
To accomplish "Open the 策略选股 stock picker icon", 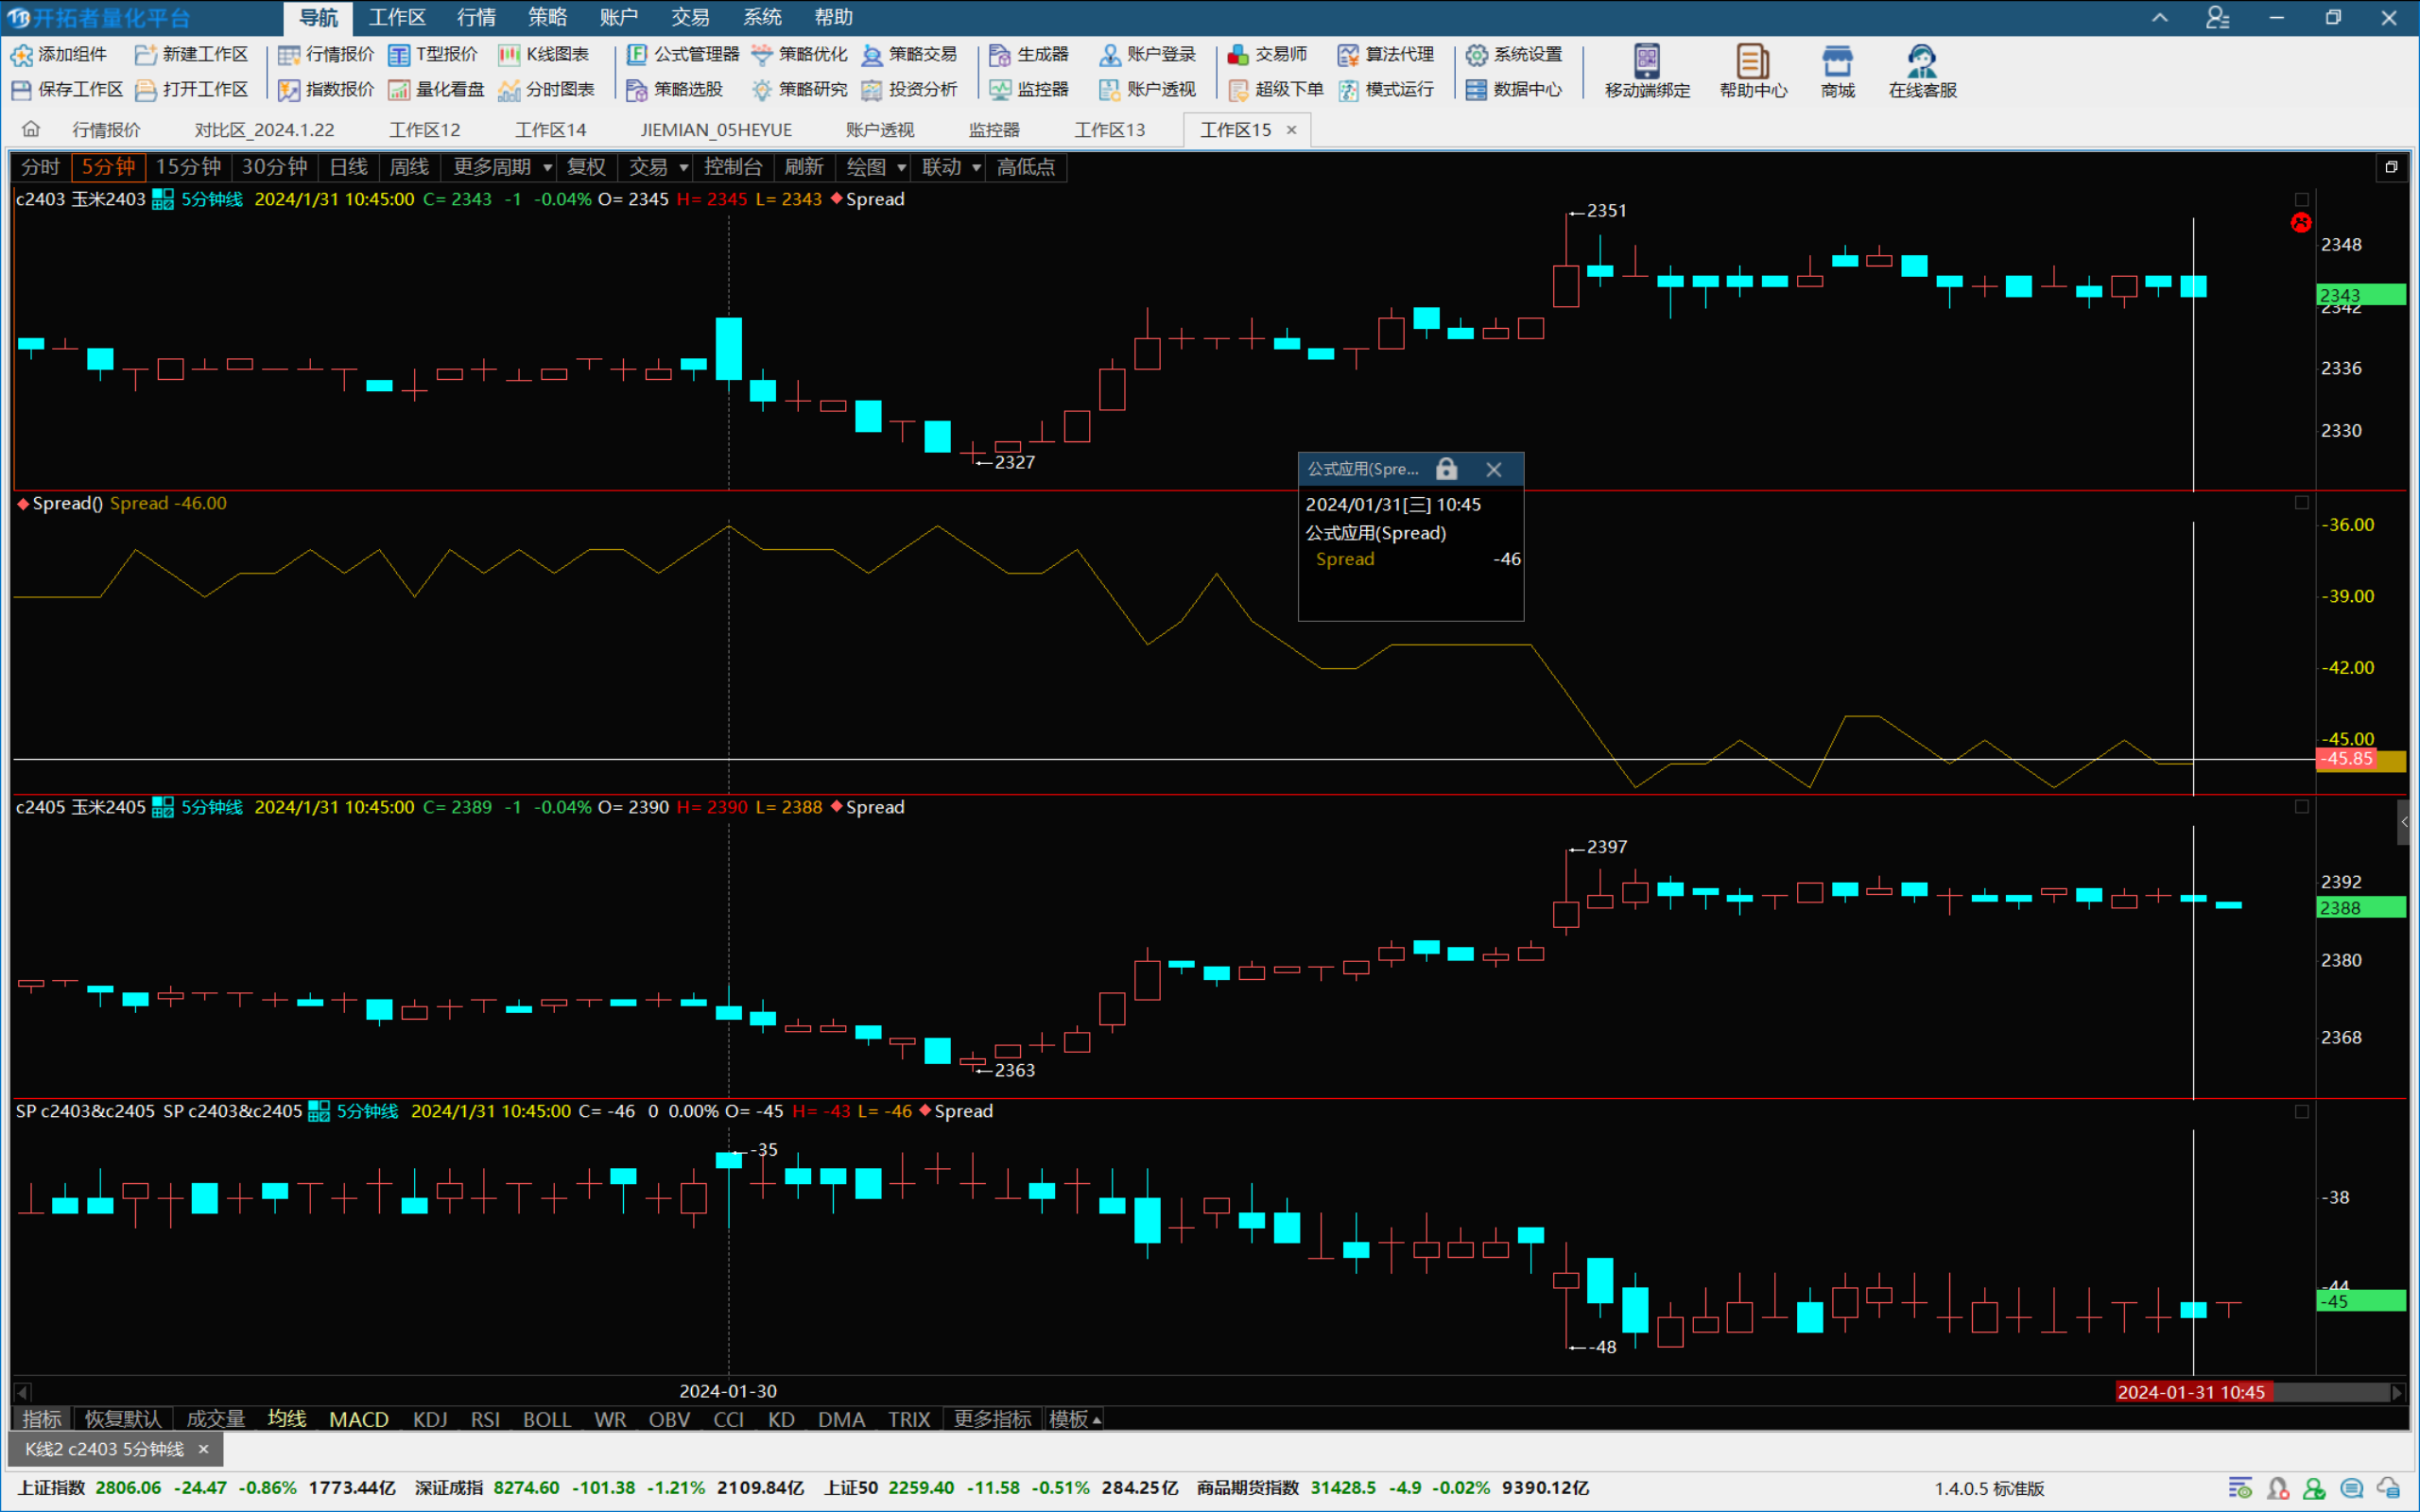I will click(637, 90).
